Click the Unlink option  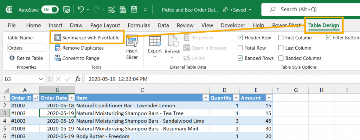click(x=194, y=58)
